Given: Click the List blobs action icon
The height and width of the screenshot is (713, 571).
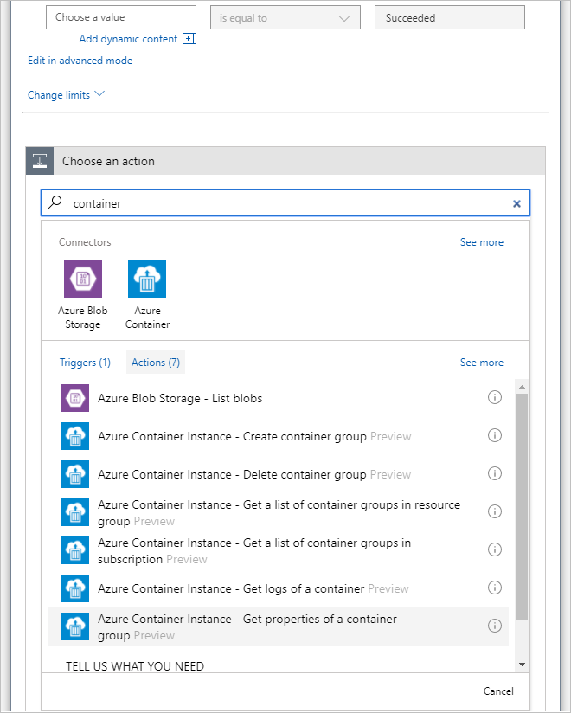Looking at the screenshot, I should tap(75, 398).
